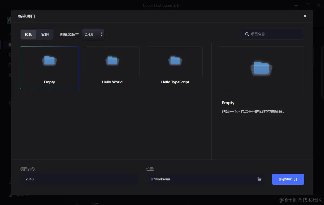Click the 创建并打开 button
This screenshot has height=205, width=324.
tap(288, 179)
